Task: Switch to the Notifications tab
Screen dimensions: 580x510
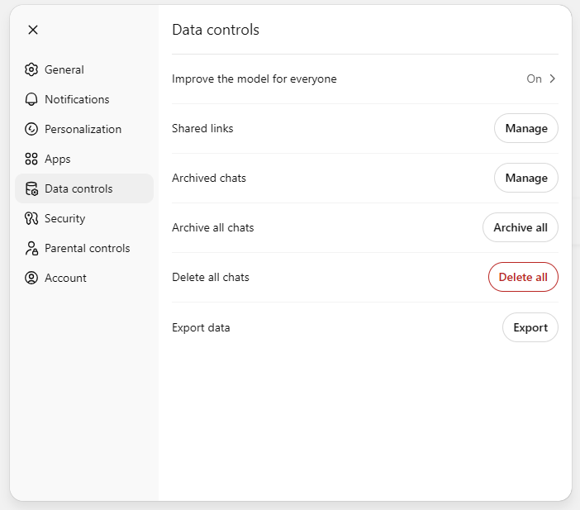Action: pos(84,99)
